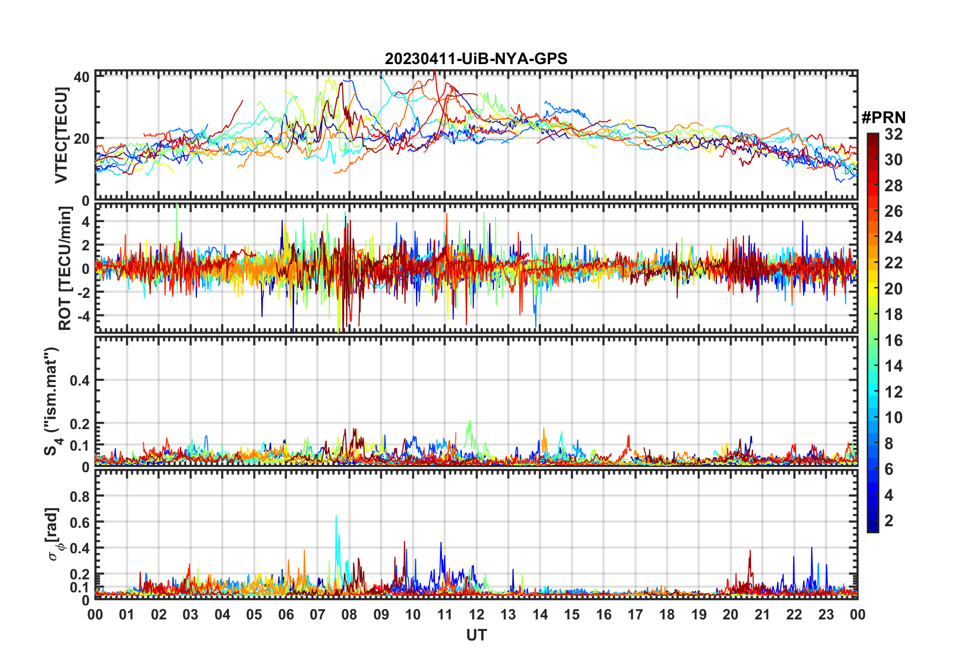Screen dimensions: 953x666
Task: Click the 18 tick label on UT axis
Action: click(x=667, y=614)
